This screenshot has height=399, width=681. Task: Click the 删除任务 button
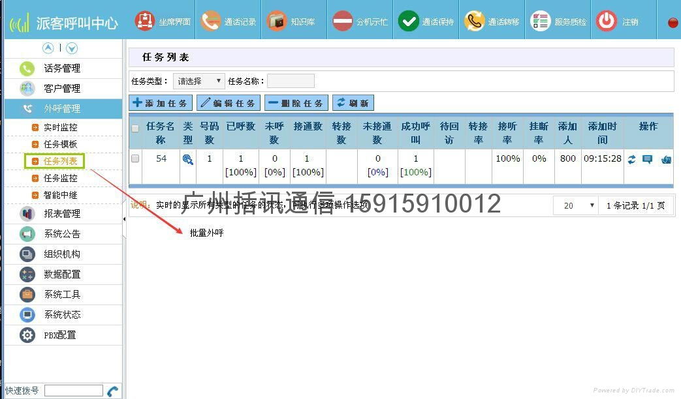click(x=296, y=103)
